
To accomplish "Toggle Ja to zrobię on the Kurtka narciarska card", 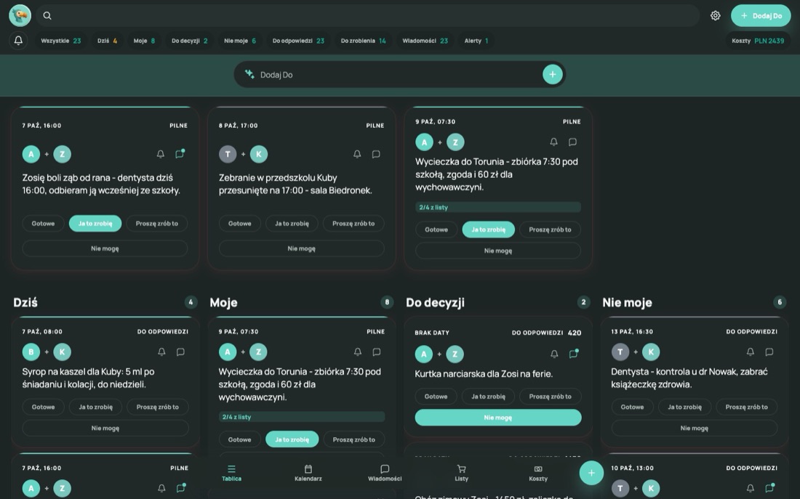I will (x=488, y=396).
